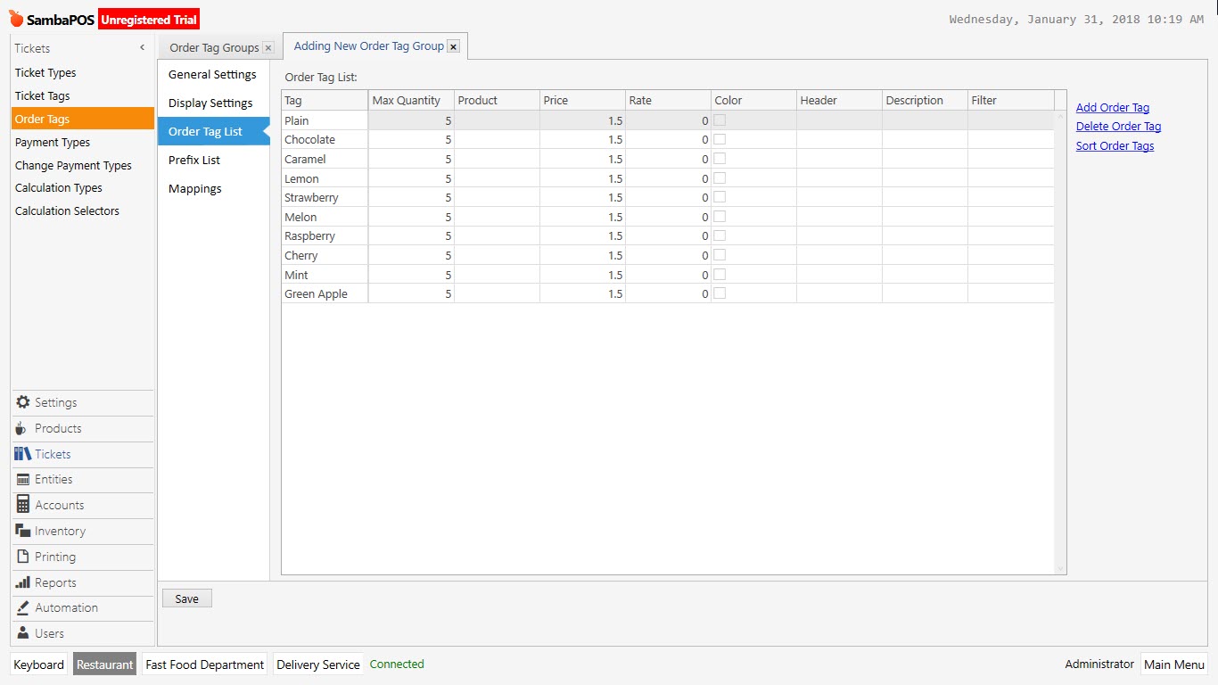Open the Settings section icon
This screenshot has height=685, width=1218.
[23, 402]
